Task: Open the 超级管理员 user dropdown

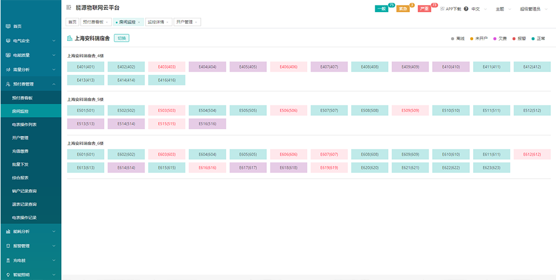Action: coord(533,9)
